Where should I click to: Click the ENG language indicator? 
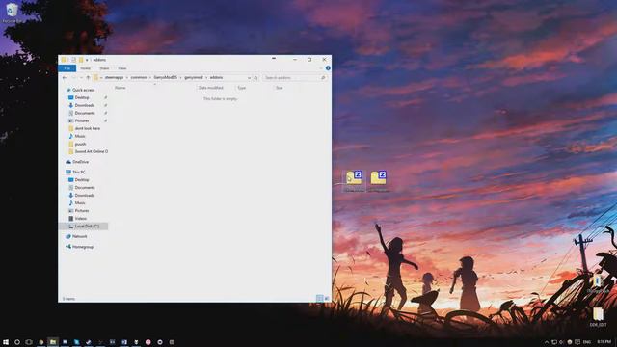[587, 342]
